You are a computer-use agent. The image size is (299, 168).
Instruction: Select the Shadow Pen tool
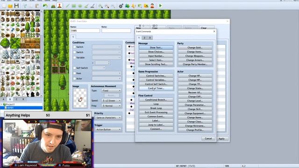[93, 6]
